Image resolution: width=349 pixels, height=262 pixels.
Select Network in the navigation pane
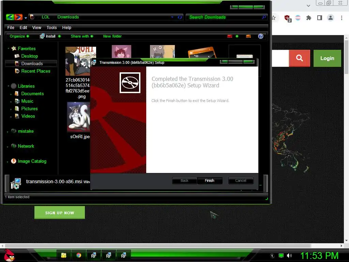pos(26,146)
